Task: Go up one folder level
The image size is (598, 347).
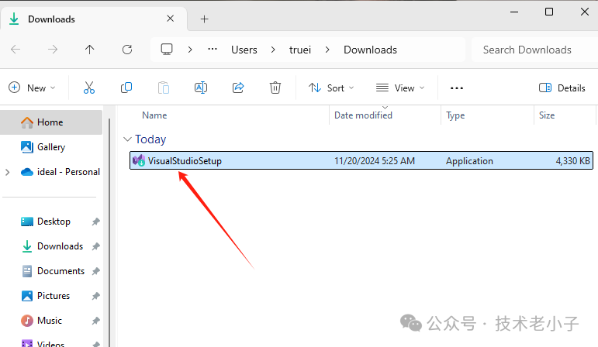Action: coord(90,50)
